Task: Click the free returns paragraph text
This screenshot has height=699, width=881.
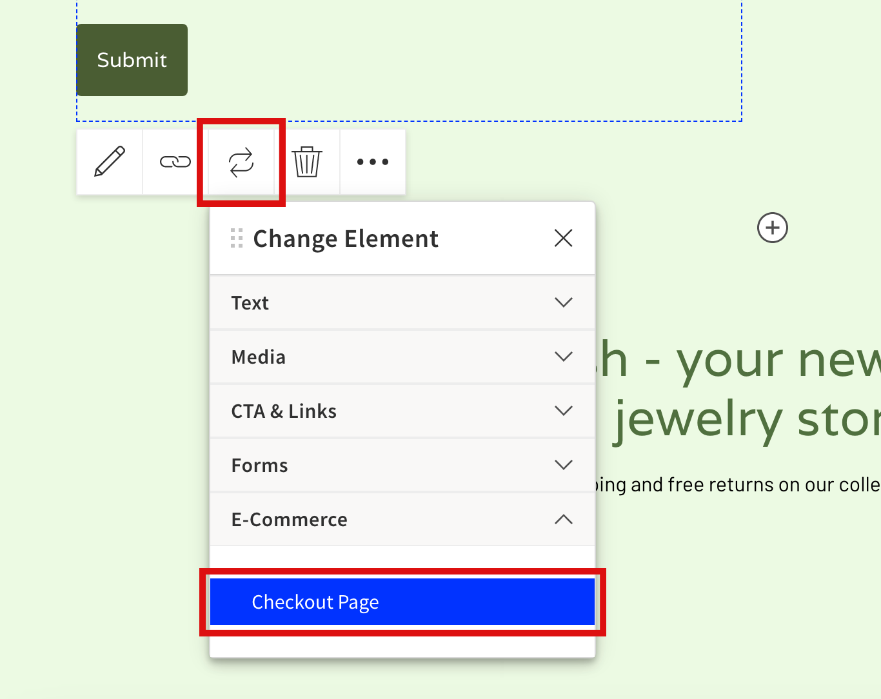Action: (742, 484)
